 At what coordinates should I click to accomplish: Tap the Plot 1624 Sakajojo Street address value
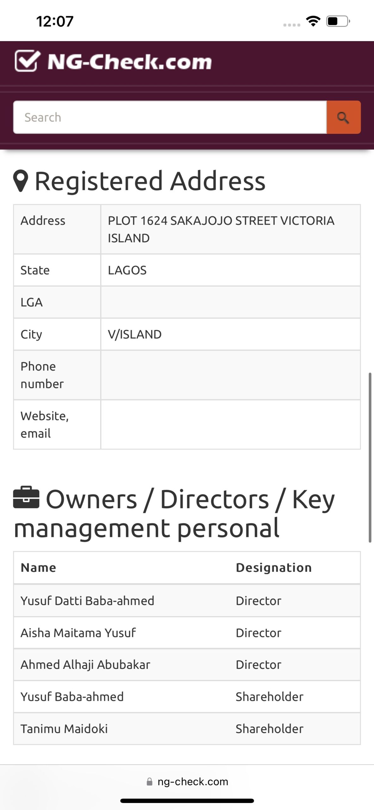pyautogui.click(x=221, y=229)
